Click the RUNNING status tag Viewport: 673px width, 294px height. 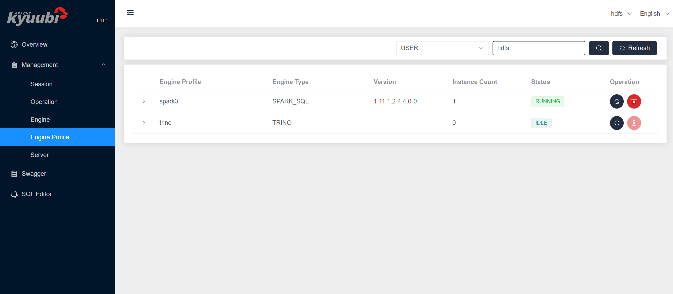(x=548, y=101)
